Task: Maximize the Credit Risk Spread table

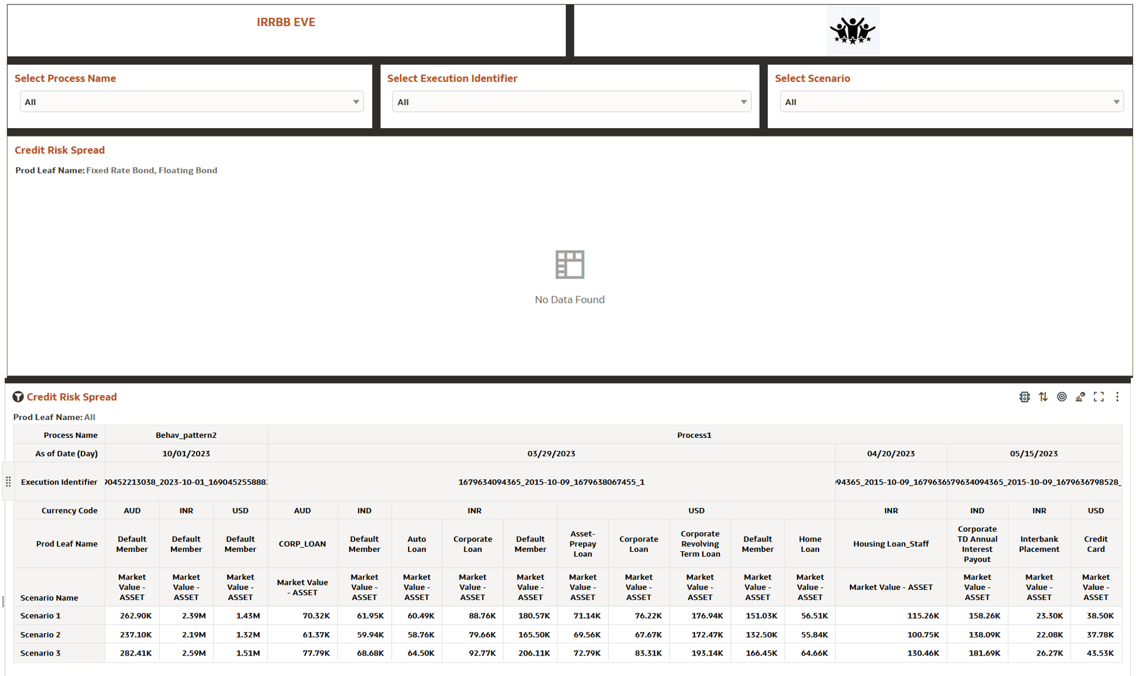Action: tap(1098, 397)
